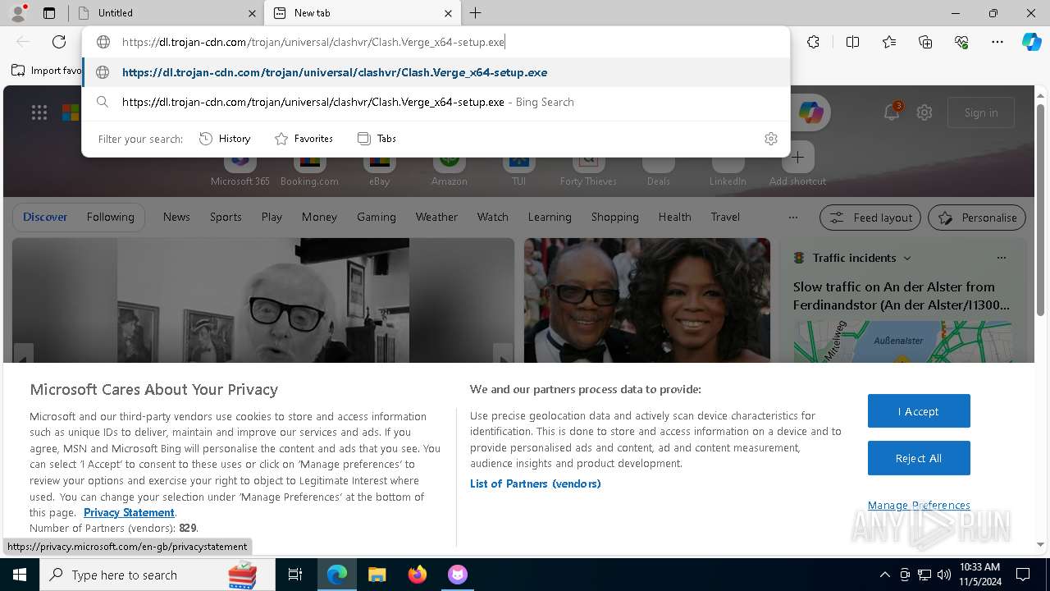
Task: Open the Traffic incidents card options
Action: click(1001, 258)
